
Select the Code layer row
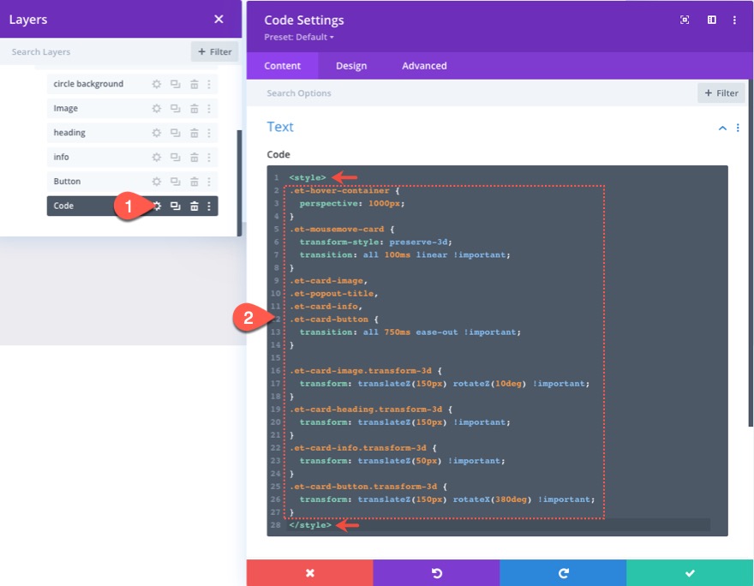click(132, 206)
